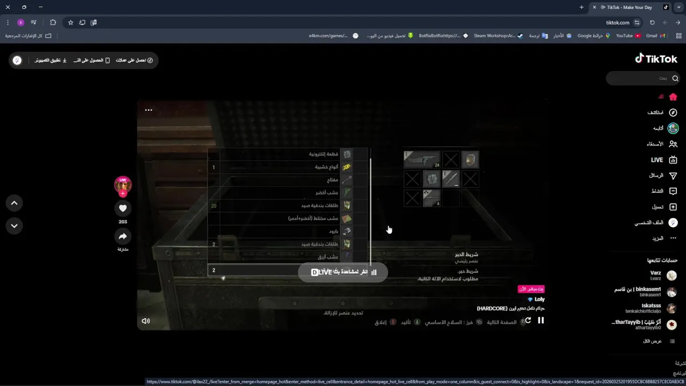Go to next video with down arrow
Viewport: 686px width, 386px height.
[14, 226]
